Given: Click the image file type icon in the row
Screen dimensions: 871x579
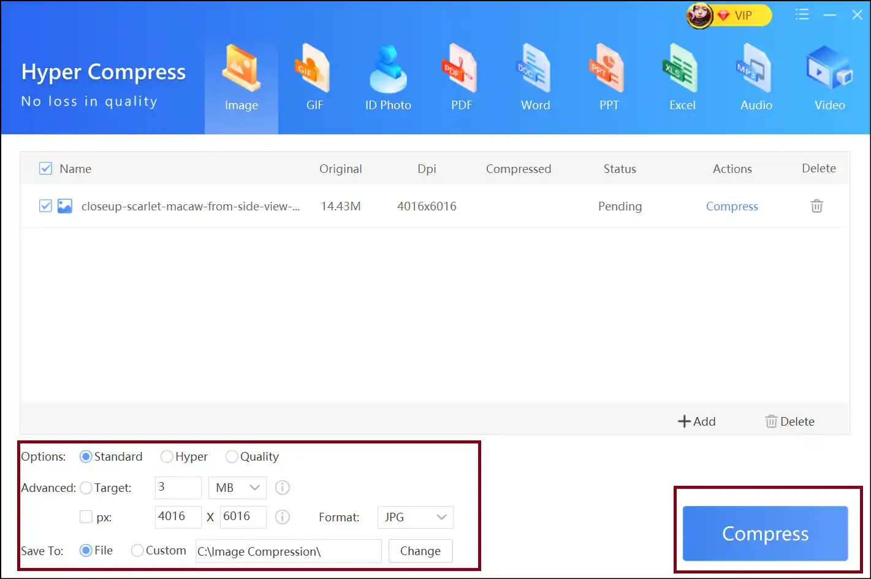Looking at the screenshot, I should pos(65,206).
